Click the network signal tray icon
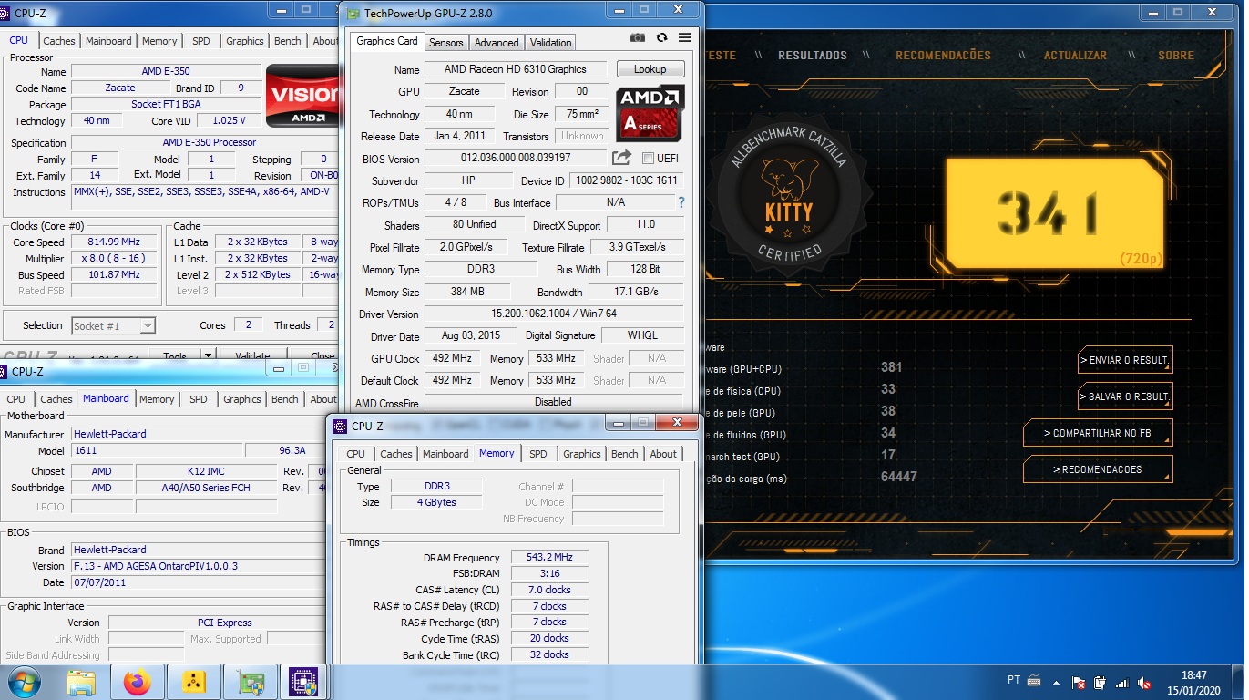This screenshot has height=700, width=1249. point(1122,682)
